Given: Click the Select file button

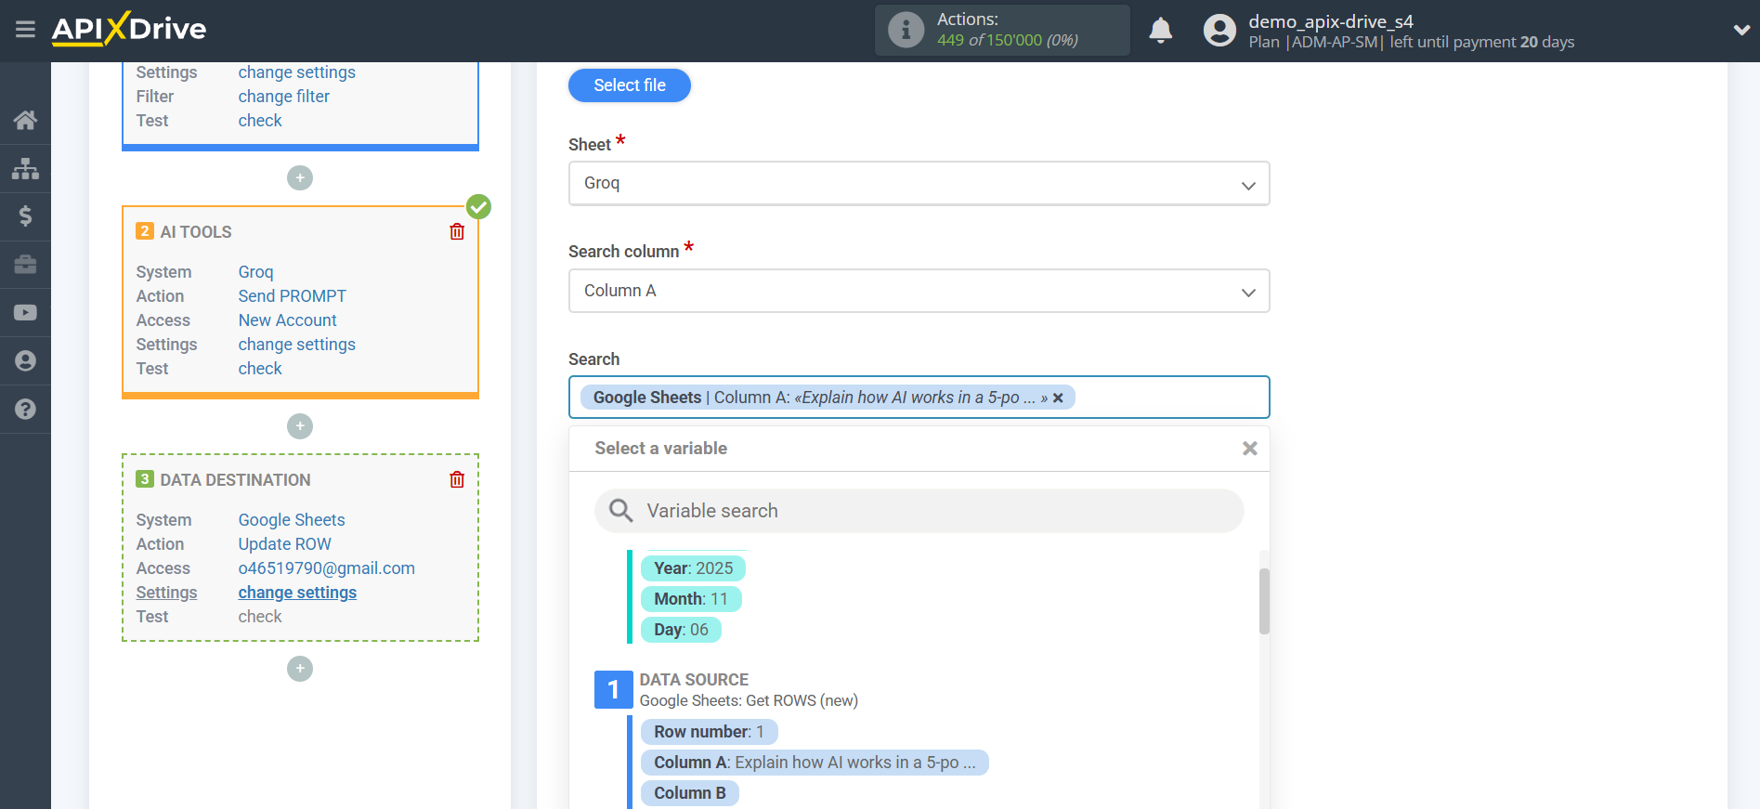Looking at the screenshot, I should pyautogui.click(x=630, y=85).
